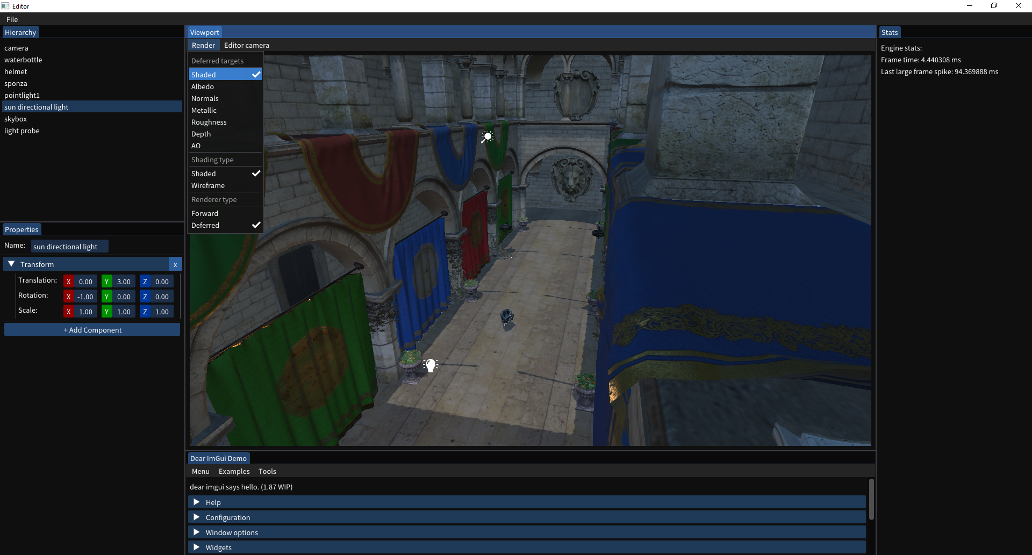The width and height of the screenshot is (1032, 555).
Task: Click the Add Component button
Action: [92, 330]
